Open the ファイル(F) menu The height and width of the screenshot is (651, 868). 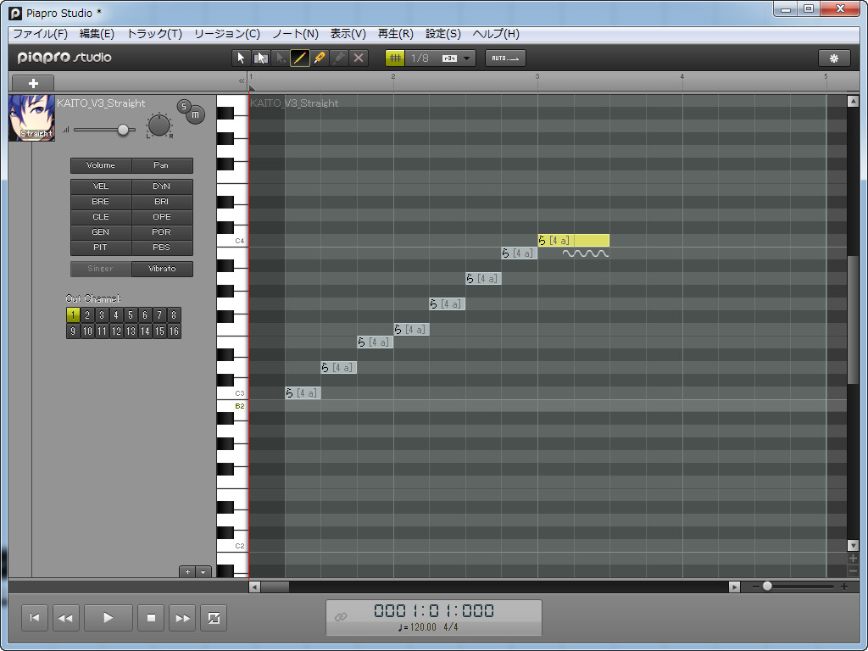pos(40,34)
